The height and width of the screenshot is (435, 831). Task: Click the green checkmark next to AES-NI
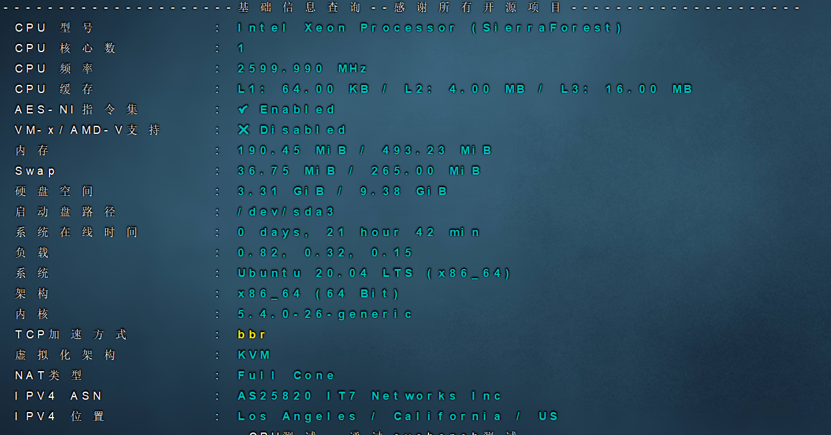coord(242,109)
